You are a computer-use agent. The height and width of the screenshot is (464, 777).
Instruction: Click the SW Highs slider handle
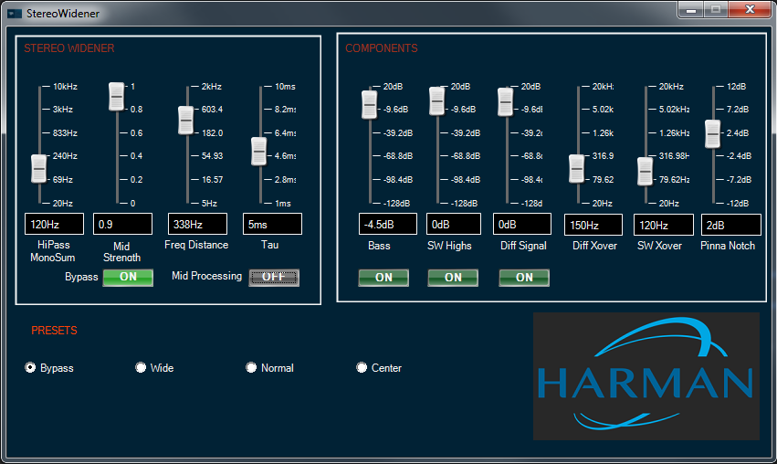(436, 101)
